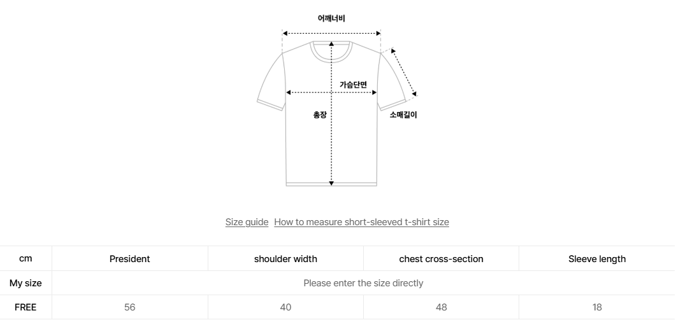Viewport: 683px width, 334px height.
Task: Select the President column header
Action: tap(130, 259)
